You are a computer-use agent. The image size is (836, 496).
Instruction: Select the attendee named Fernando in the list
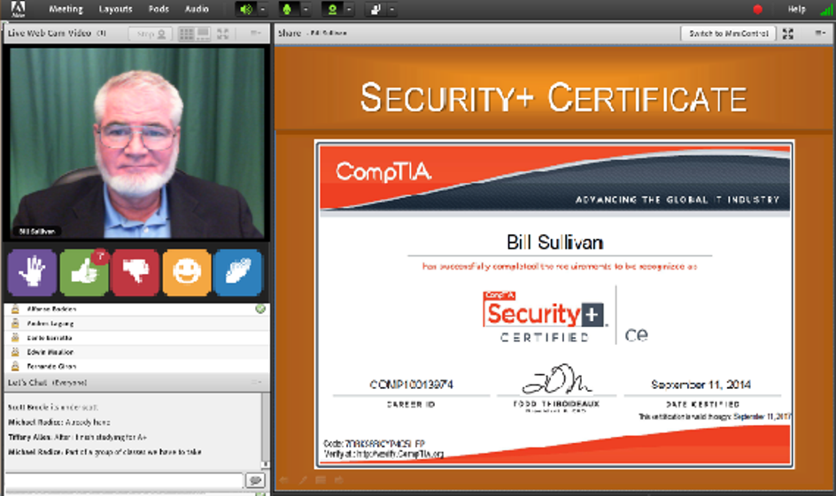coord(136,367)
